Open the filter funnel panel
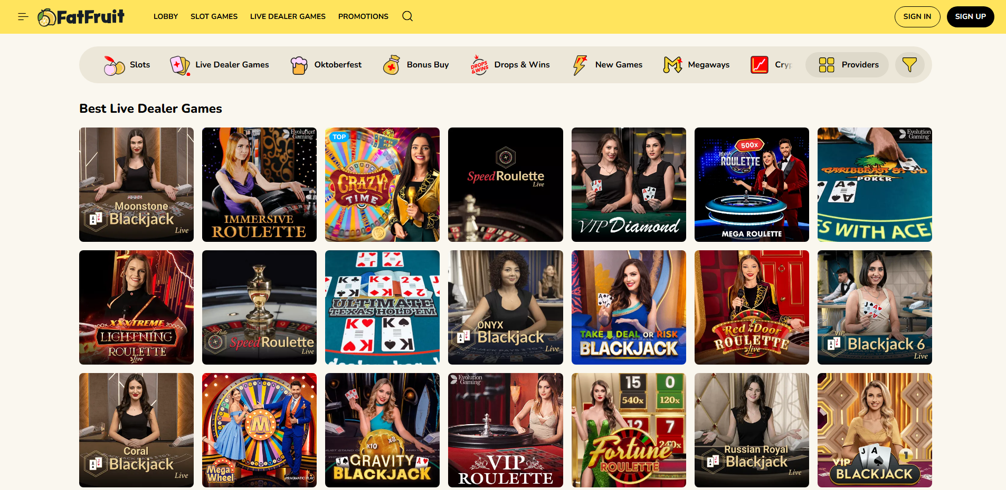1006x490 pixels. tap(909, 65)
